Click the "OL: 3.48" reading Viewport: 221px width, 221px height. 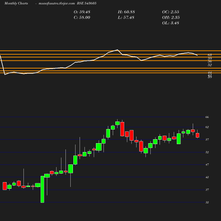(x=171, y=23)
